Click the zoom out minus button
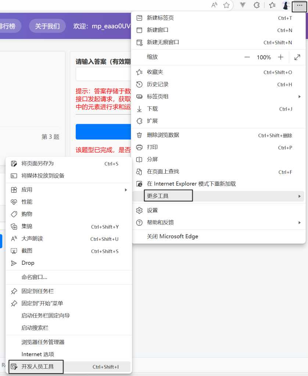Viewport: 308px width, 376px height. click(247, 57)
